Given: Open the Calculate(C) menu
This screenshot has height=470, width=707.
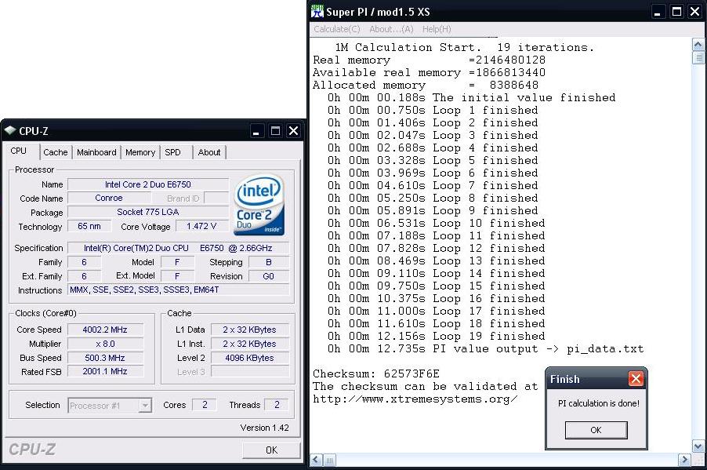Looking at the screenshot, I should pos(337,29).
